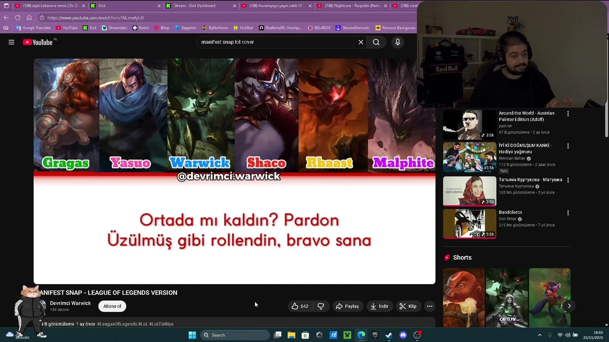
Task: Open the Матушка video thumbnail
Action: (x=470, y=191)
